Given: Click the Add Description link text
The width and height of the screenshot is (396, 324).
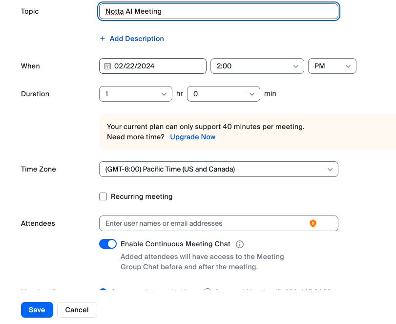Looking at the screenshot, I should [x=137, y=39].
